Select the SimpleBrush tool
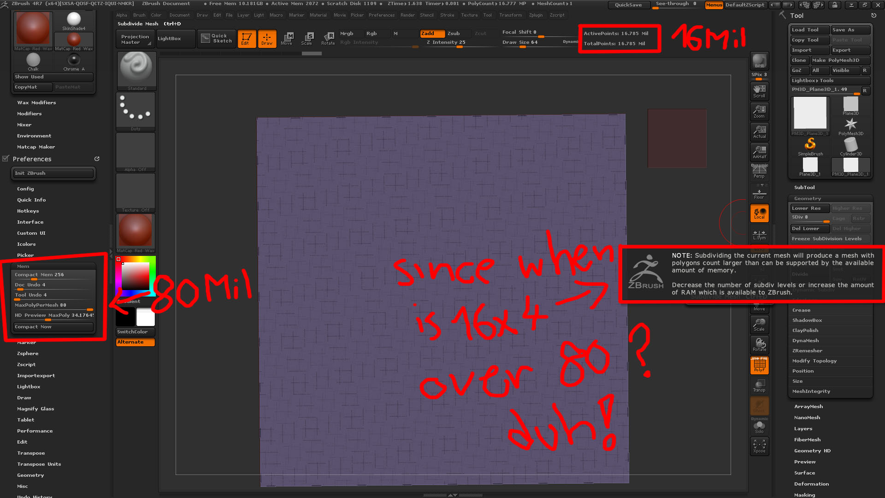885x498 pixels. point(810,147)
